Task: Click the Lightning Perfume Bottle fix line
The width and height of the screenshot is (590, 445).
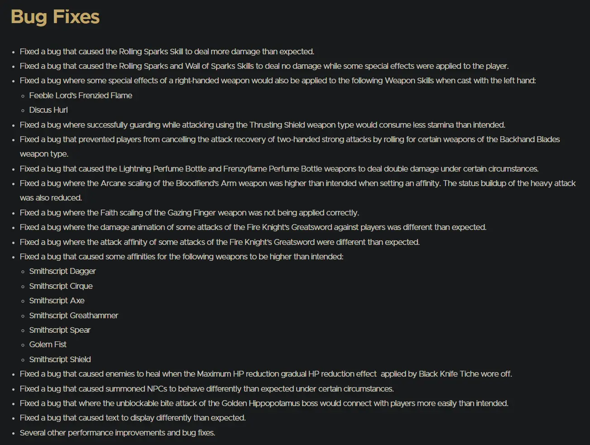Action: pos(279,169)
